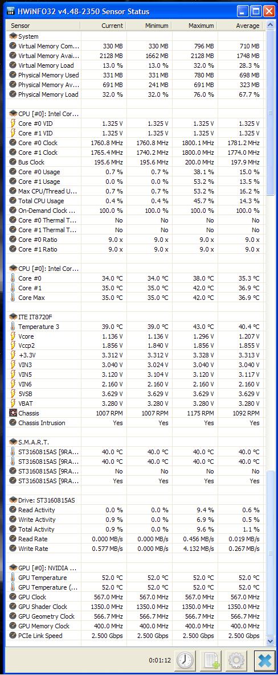This screenshot has width=278, height=675.
Task: Open the logging file icon with plus
Action: tap(211, 660)
